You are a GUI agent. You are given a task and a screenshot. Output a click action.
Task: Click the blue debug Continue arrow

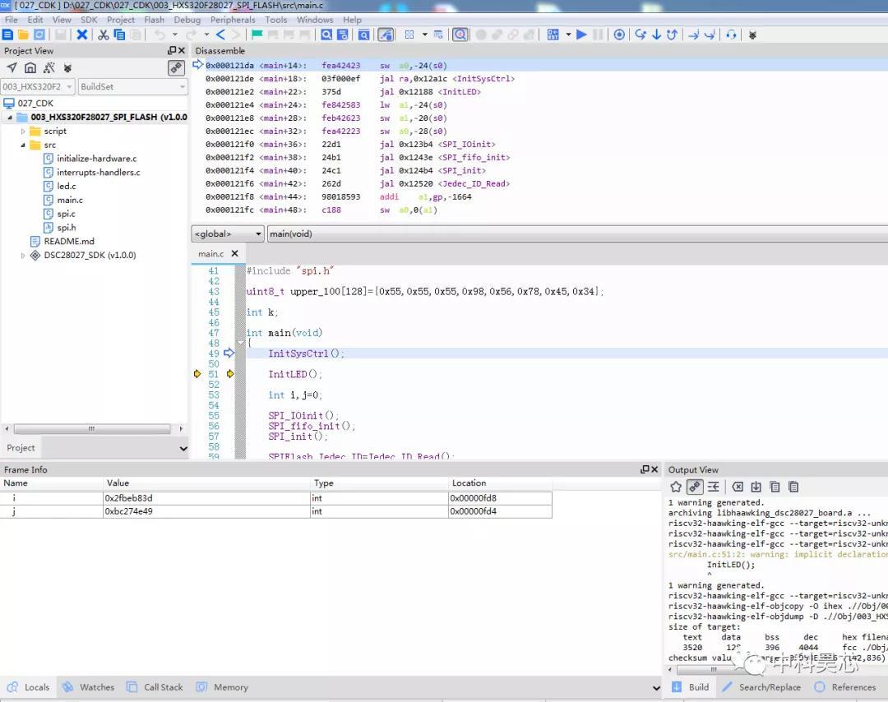[x=581, y=35]
